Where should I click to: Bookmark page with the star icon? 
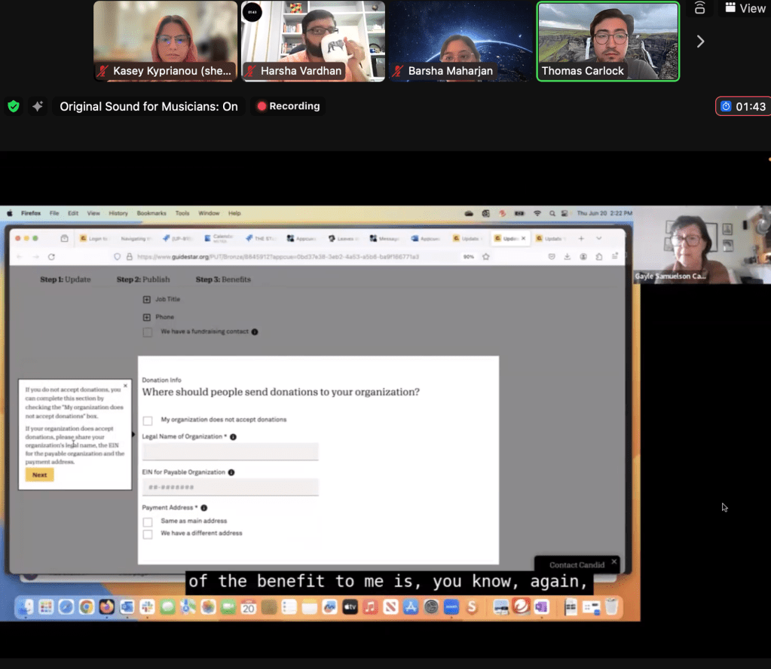486,257
